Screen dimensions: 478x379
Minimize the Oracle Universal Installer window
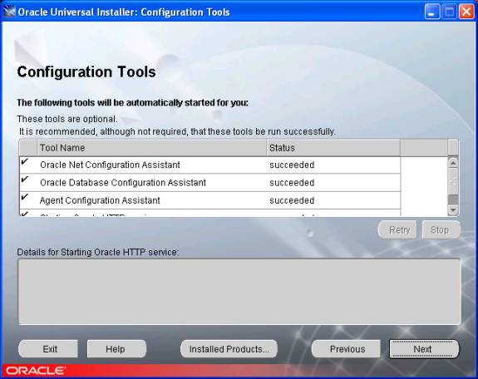coord(432,12)
